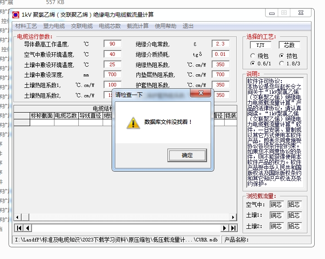
Task: Select the 绕包 radio option
Action: [253, 56]
